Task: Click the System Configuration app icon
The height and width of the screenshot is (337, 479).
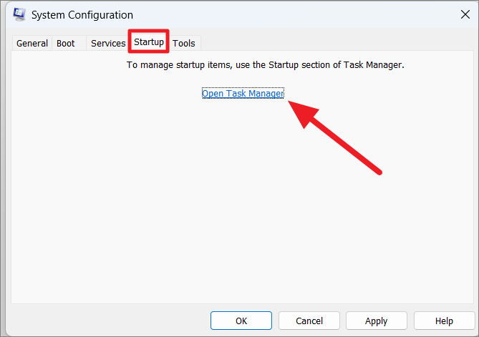Action: coord(19,14)
